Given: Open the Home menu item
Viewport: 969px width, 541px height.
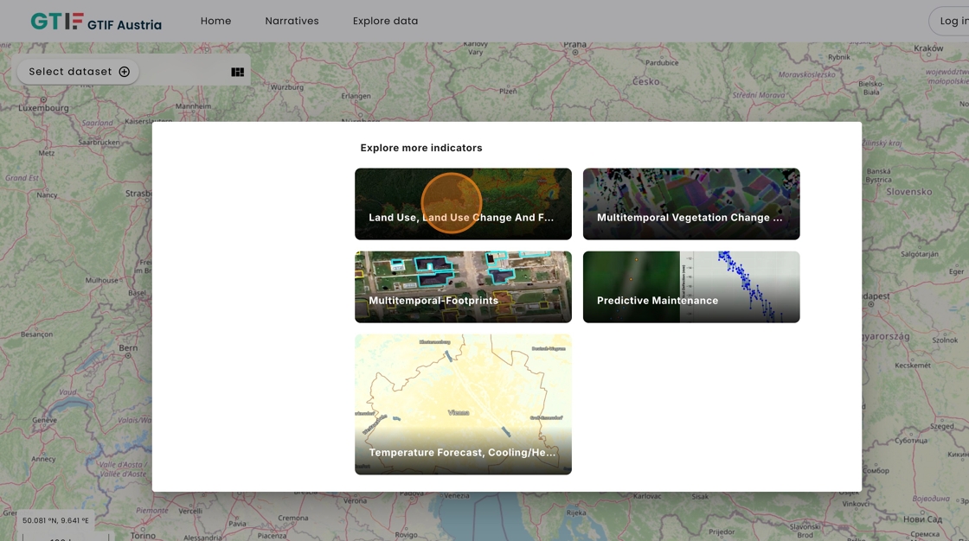Looking at the screenshot, I should coord(215,21).
